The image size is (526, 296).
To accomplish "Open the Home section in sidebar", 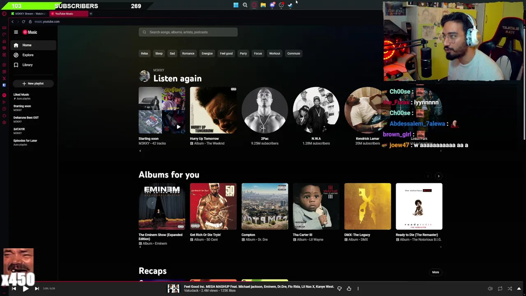I will (34, 45).
